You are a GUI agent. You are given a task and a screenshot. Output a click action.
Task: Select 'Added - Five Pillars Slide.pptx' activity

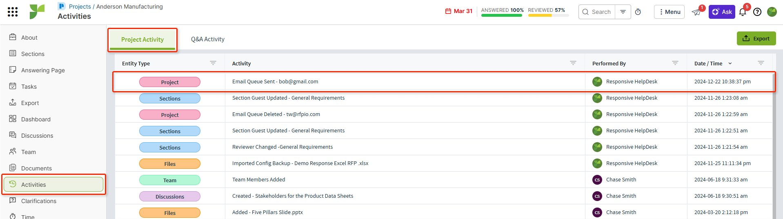coord(267,212)
